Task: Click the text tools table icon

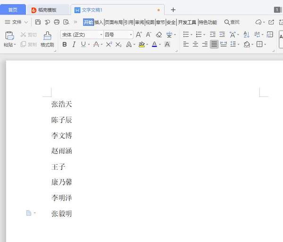Action: click(x=270, y=34)
